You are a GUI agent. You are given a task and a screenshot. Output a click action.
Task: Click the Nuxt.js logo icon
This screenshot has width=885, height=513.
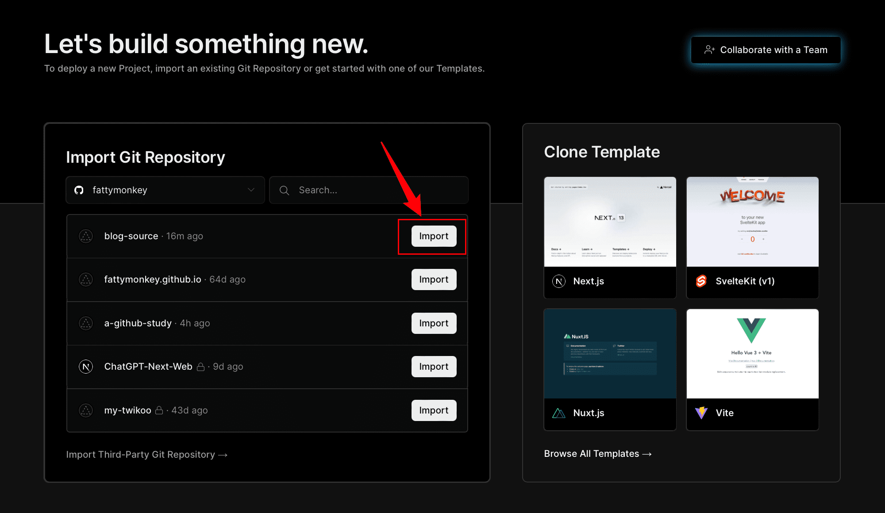point(559,413)
